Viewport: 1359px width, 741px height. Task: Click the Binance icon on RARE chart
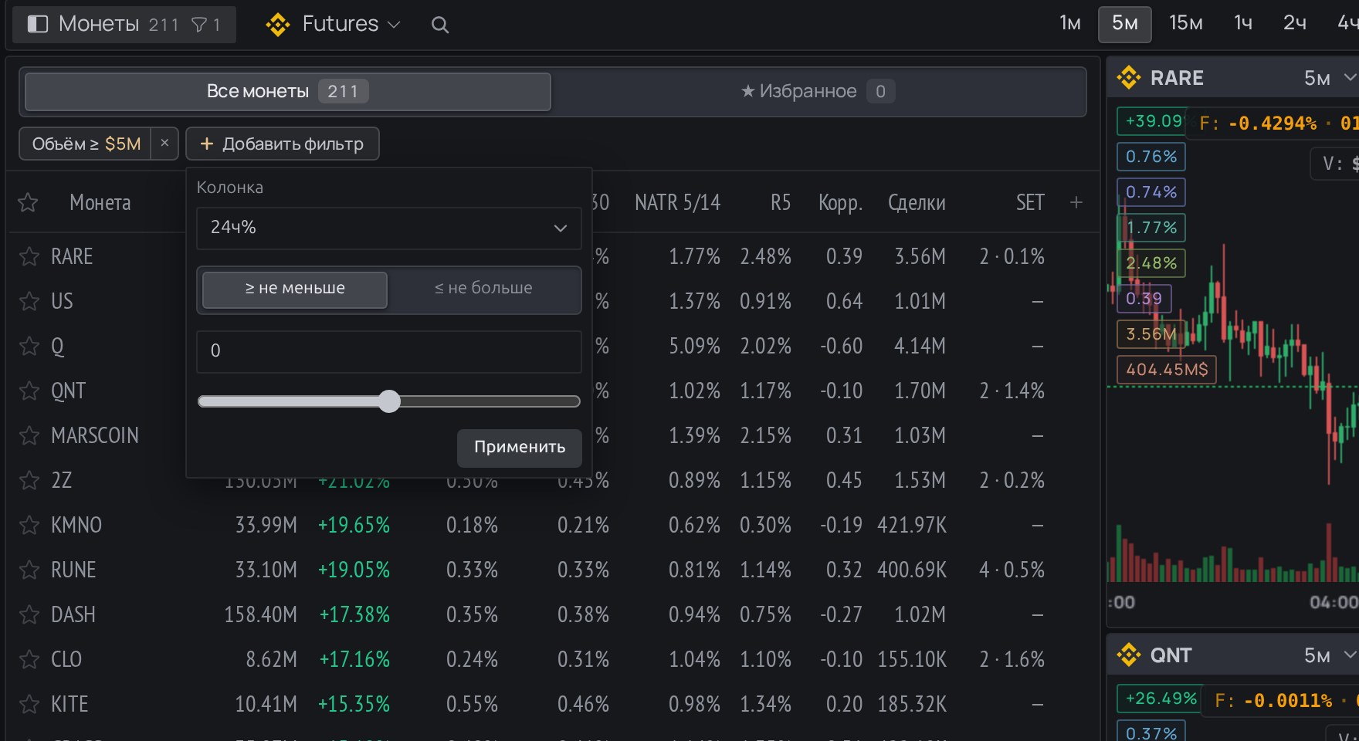pyautogui.click(x=1129, y=78)
